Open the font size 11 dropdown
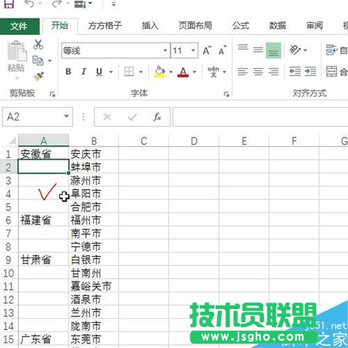The image size is (348, 348). (193, 50)
